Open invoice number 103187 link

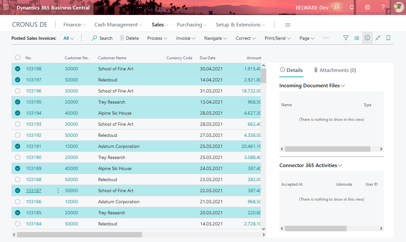click(x=34, y=191)
